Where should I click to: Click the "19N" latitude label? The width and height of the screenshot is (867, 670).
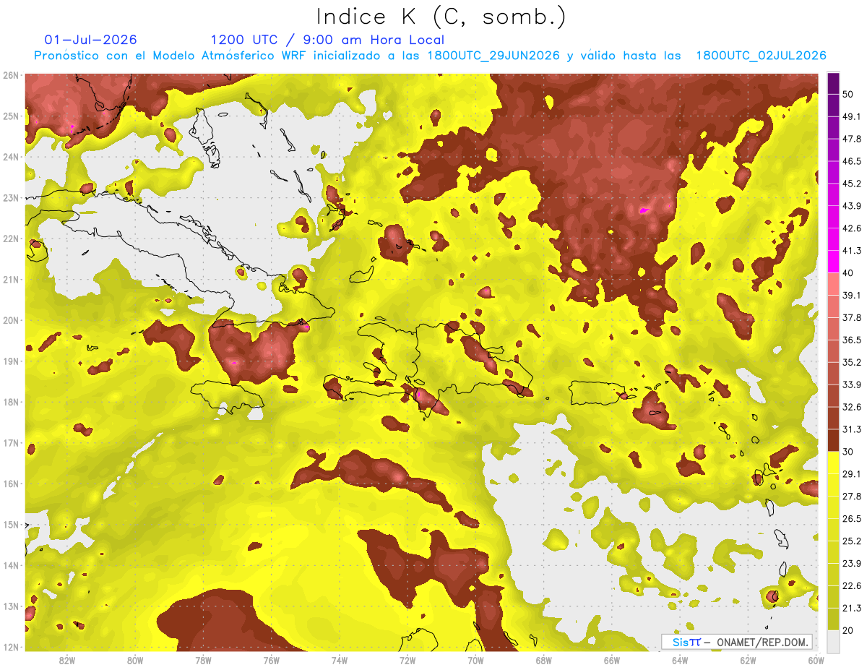pos(11,361)
